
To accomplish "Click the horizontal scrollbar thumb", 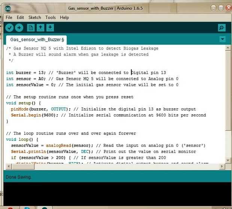I will click(x=23, y=167).
